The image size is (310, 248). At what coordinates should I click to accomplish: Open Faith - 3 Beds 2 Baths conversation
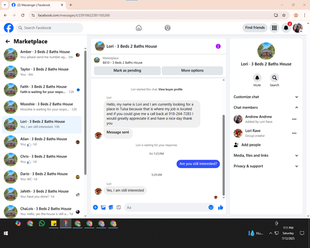point(42,89)
